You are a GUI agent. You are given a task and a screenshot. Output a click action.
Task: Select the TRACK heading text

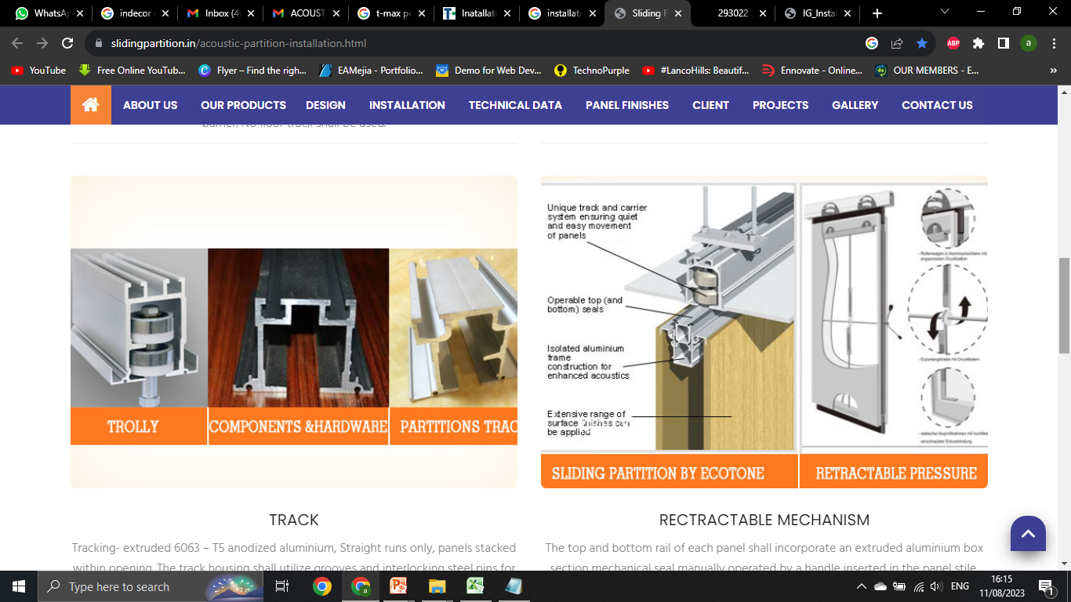click(x=294, y=520)
